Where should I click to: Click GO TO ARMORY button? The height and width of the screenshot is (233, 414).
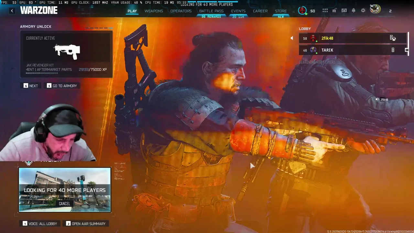tap(62, 86)
